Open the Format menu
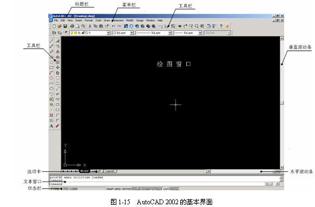The width and height of the screenshot is (315, 207). [89, 21]
